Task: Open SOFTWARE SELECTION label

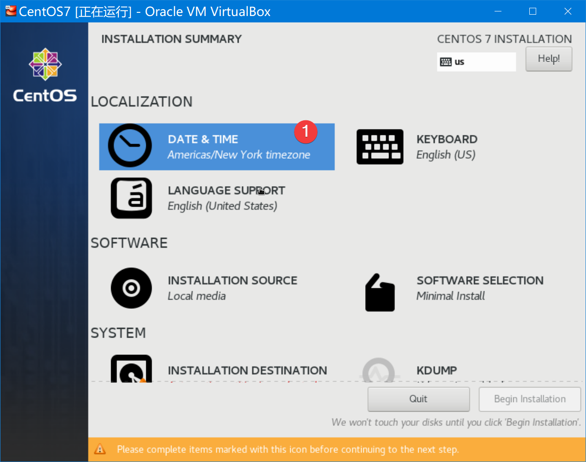Action: coord(480,280)
